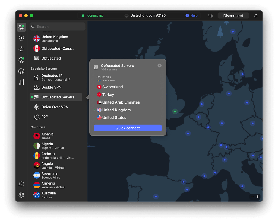Select P2P specialty server
This screenshot has width=278, height=222.
56,117
